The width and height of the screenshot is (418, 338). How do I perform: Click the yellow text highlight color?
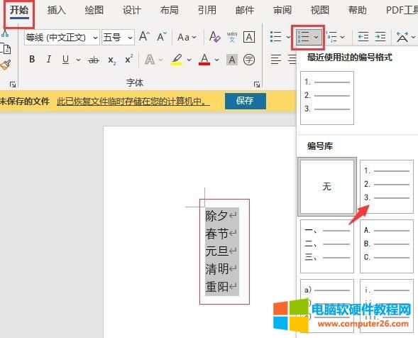click(177, 60)
